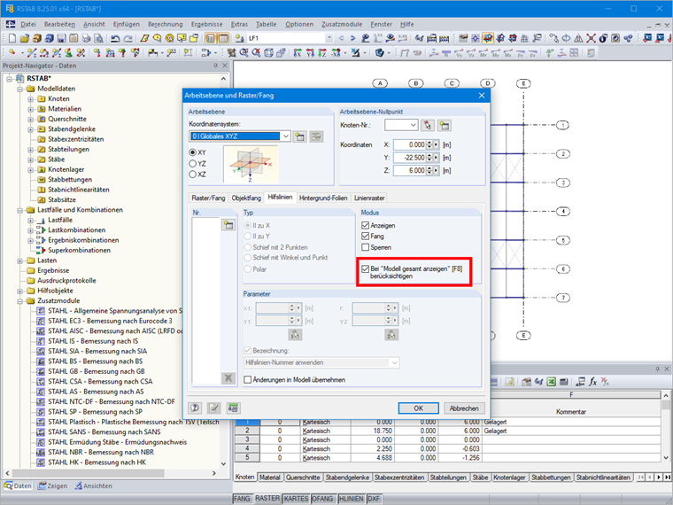The width and height of the screenshot is (673, 505).
Task: Click the Open file folder icon
Action: (24, 38)
